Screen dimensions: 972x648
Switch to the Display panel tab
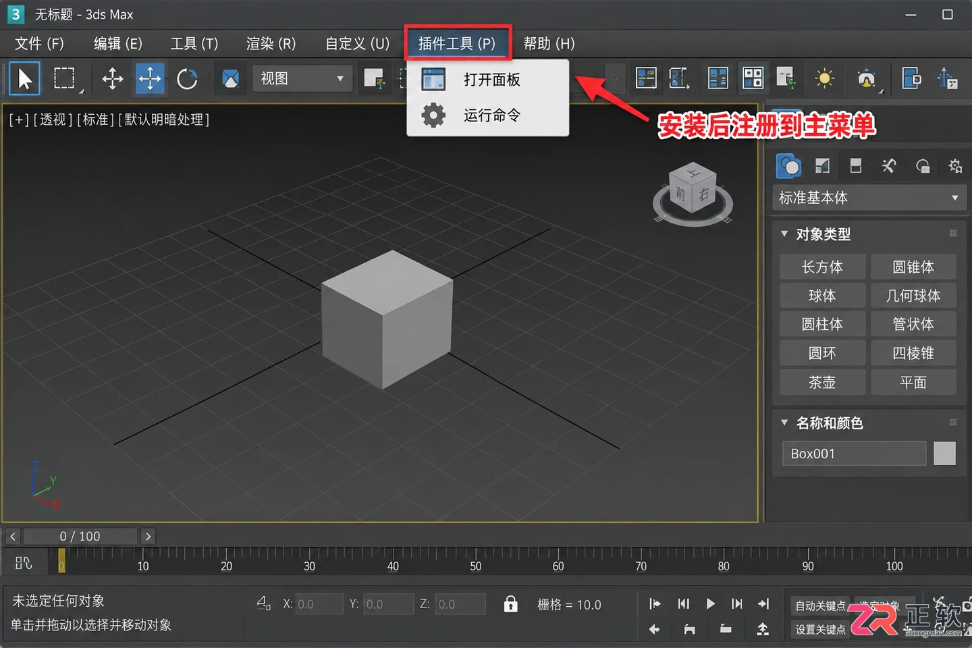pos(923,166)
